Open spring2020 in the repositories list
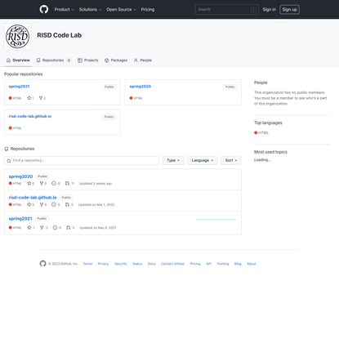 (20, 176)
